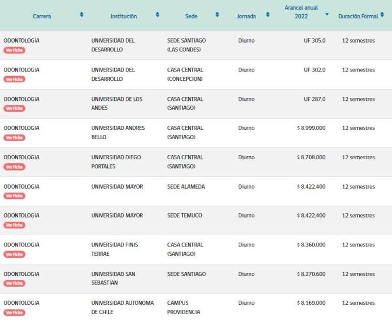The height and width of the screenshot is (321, 392).
Task: Show ficha for Universidad Diego Portales
Action: [14, 167]
